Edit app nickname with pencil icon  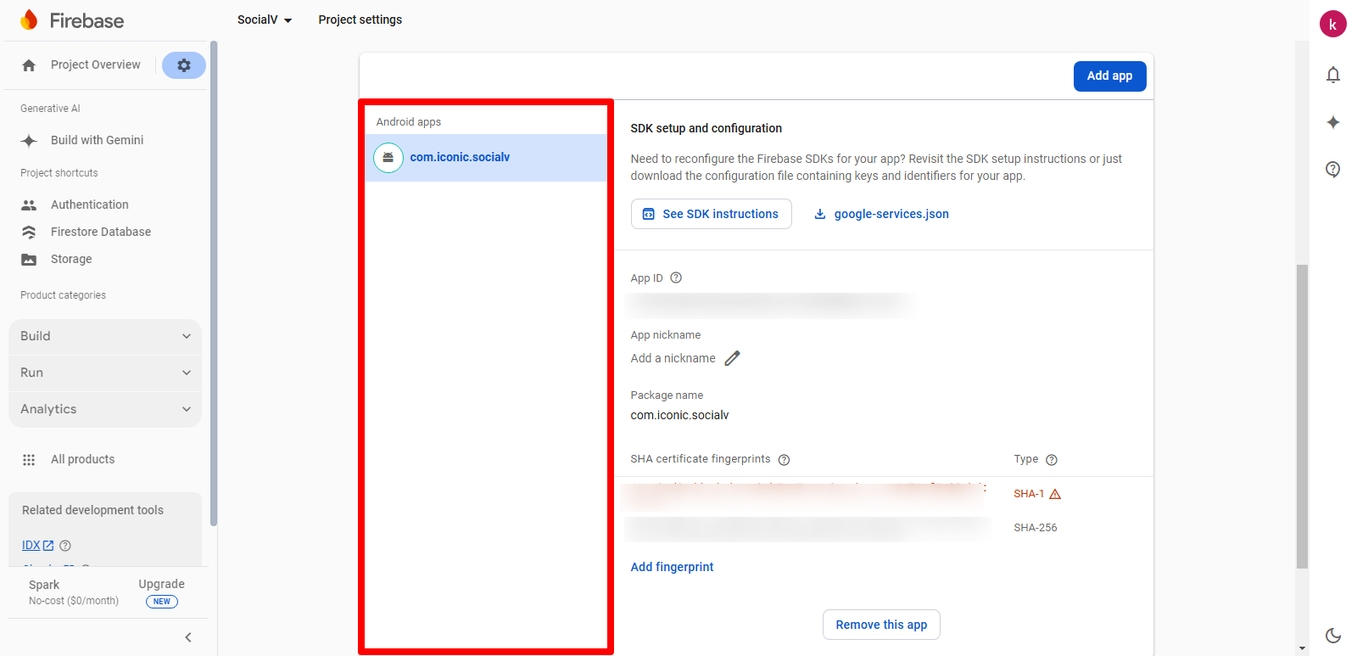(732, 358)
